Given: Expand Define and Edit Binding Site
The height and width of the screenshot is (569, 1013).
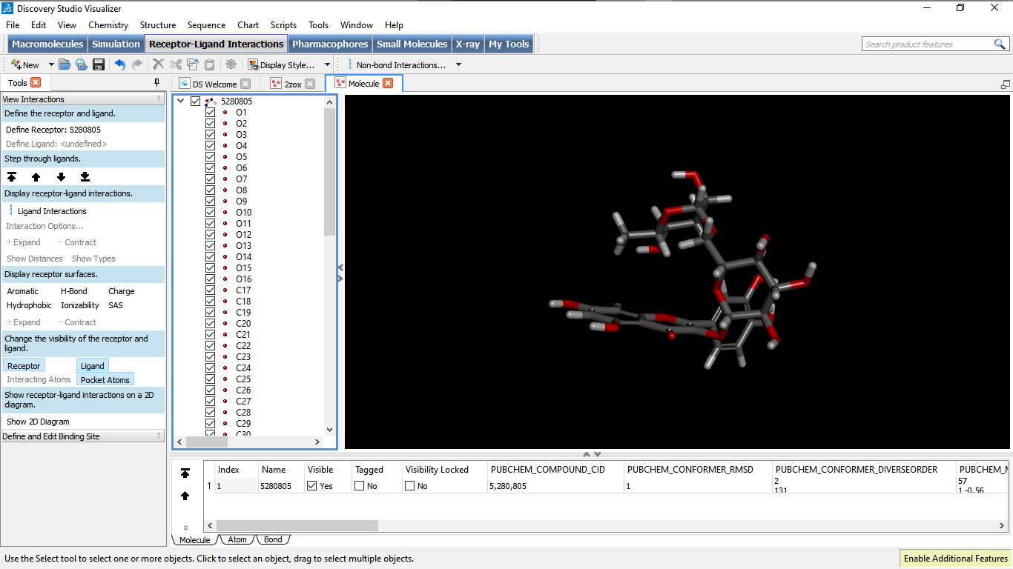Looking at the screenshot, I should coord(83,436).
